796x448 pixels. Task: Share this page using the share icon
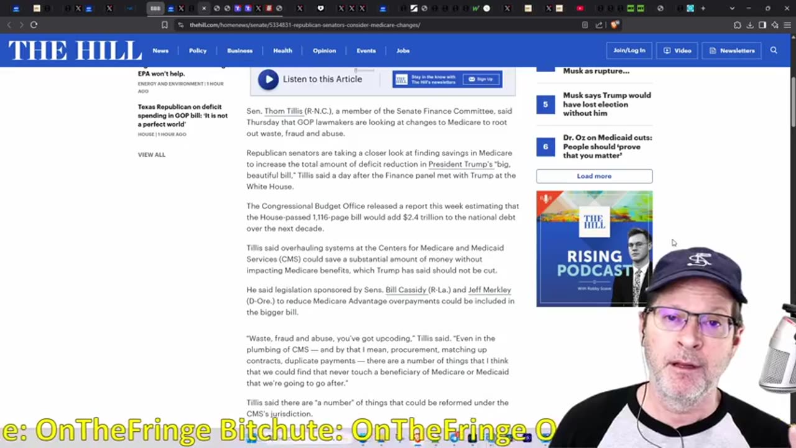point(599,25)
